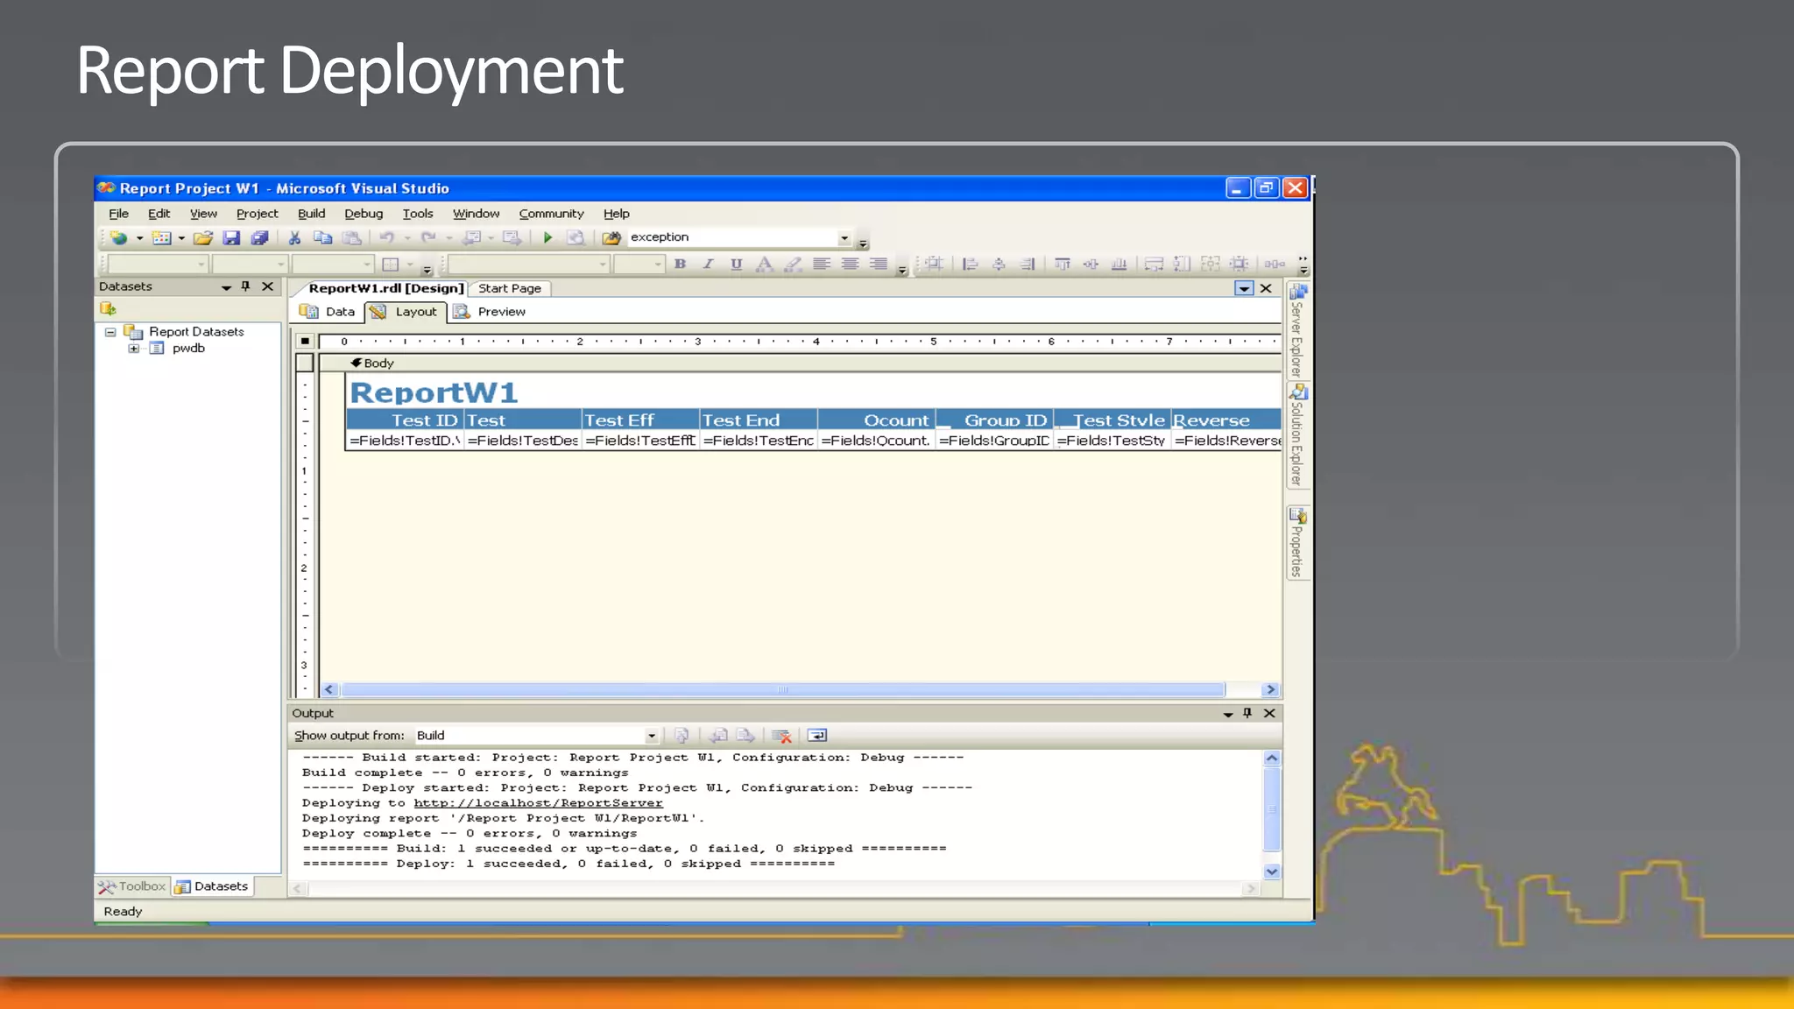Open the Community menu
Image resolution: width=1794 pixels, height=1009 pixels.
click(x=551, y=214)
